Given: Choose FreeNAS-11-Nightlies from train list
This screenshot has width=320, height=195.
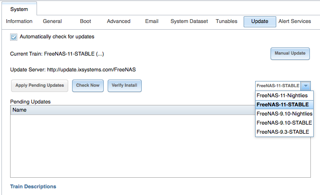Looking at the screenshot, I should tap(284, 95).
